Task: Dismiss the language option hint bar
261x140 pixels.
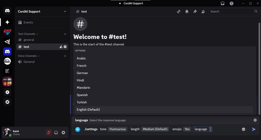Action: coord(255,120)
